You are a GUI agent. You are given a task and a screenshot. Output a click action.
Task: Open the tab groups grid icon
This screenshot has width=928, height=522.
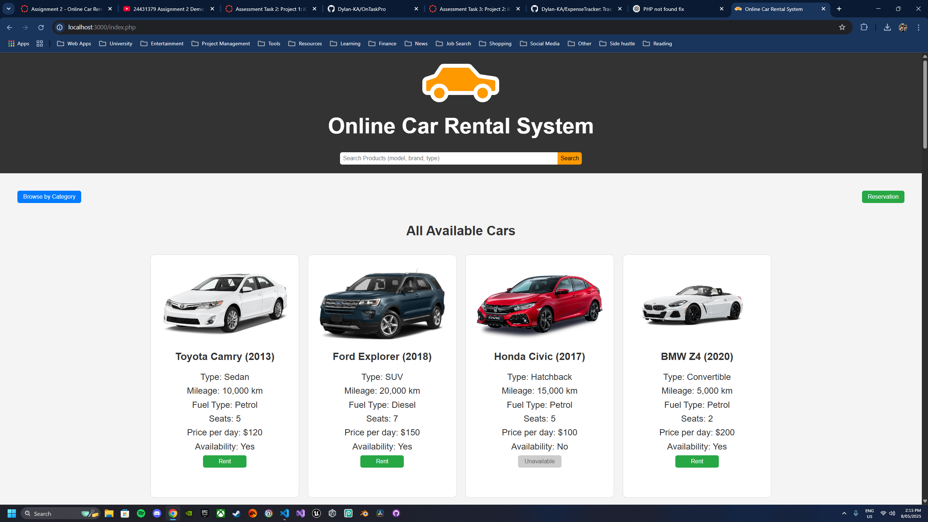[x=40, y=43]
